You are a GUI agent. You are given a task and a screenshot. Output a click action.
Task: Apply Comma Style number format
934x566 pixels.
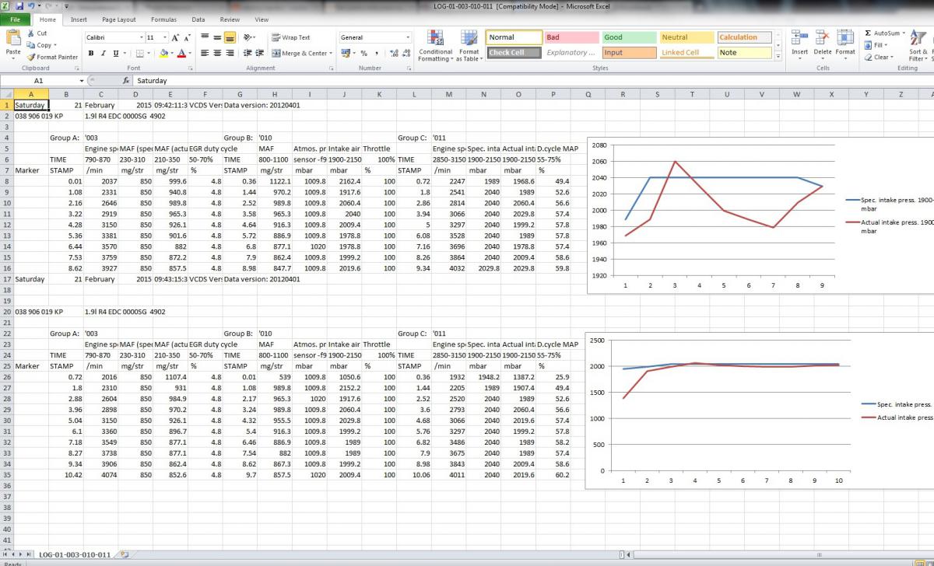377,53
